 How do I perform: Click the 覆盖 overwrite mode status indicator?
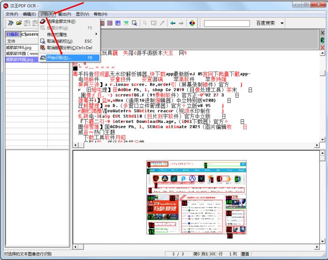[245, 254]
